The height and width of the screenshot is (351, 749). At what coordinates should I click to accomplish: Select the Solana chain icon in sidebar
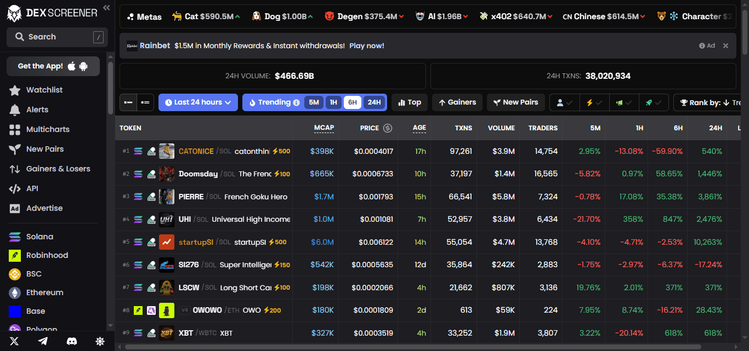[x=15, y=237]
